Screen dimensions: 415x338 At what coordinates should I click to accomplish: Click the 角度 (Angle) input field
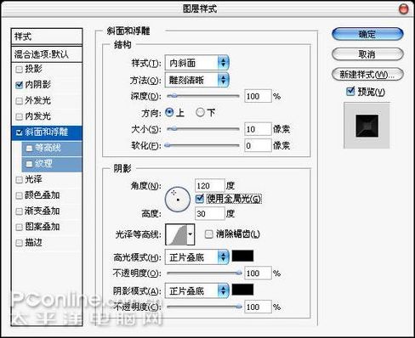210,186
